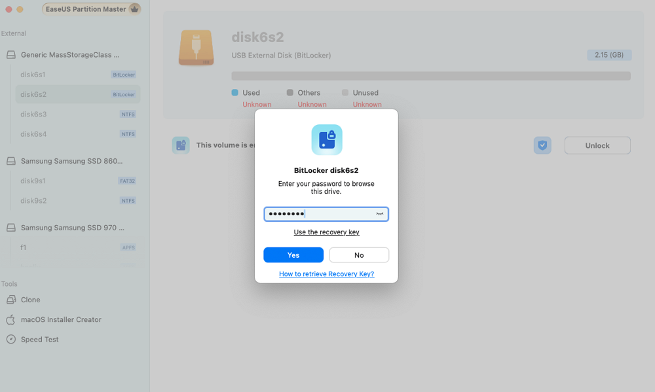Image resolution: width=655 pixels, height=392 pixels.
Task: Click the disk usage progress bar
Action: [431, 76]
